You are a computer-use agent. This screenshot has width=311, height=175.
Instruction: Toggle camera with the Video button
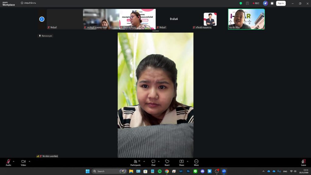coord(23,163)
